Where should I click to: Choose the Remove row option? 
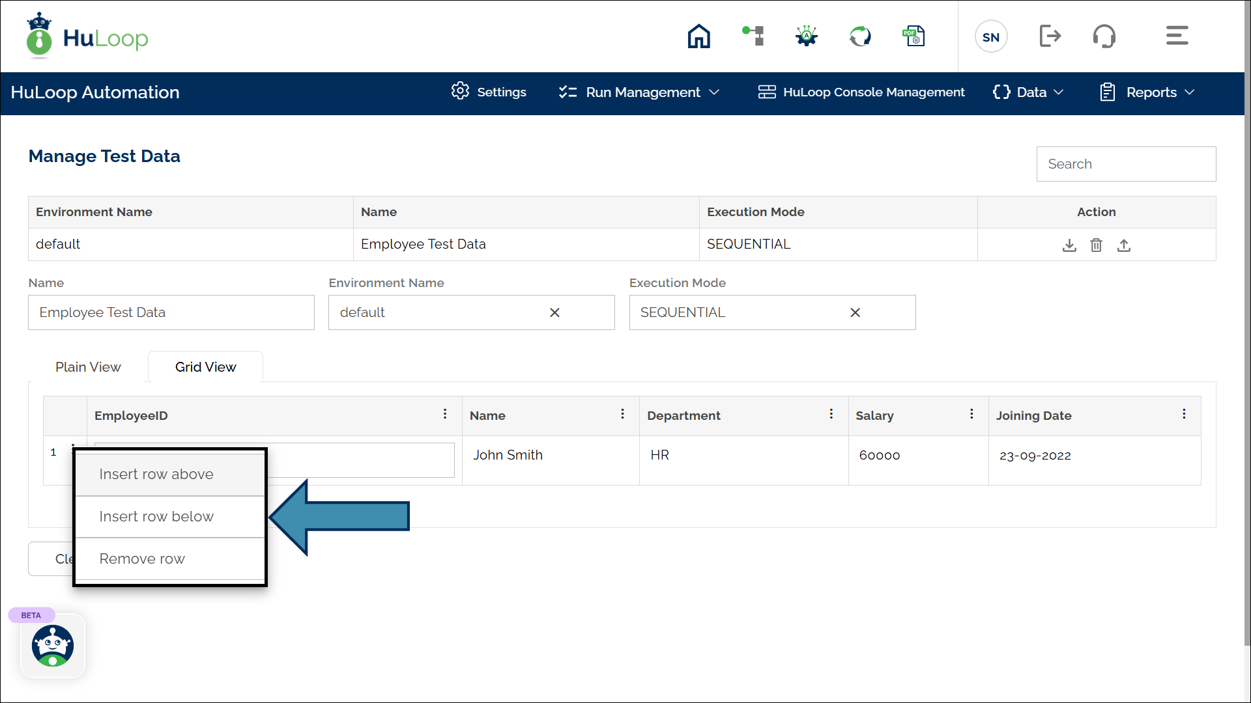click(142, 559)
